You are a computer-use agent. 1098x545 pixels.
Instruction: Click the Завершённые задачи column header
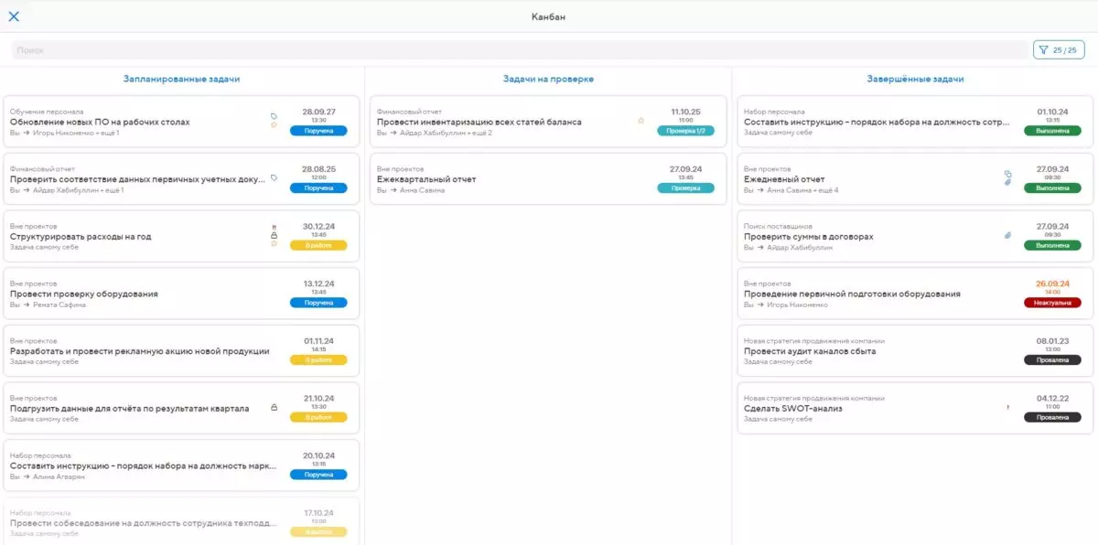tap(915, 80)
